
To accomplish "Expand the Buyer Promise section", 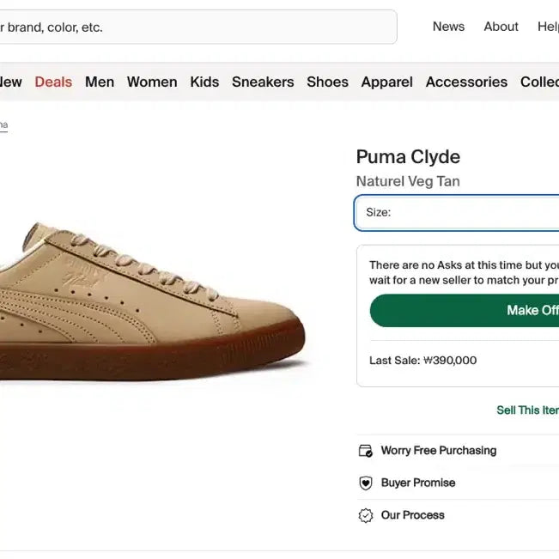I will pyautogui.click(x=459, y=483).
